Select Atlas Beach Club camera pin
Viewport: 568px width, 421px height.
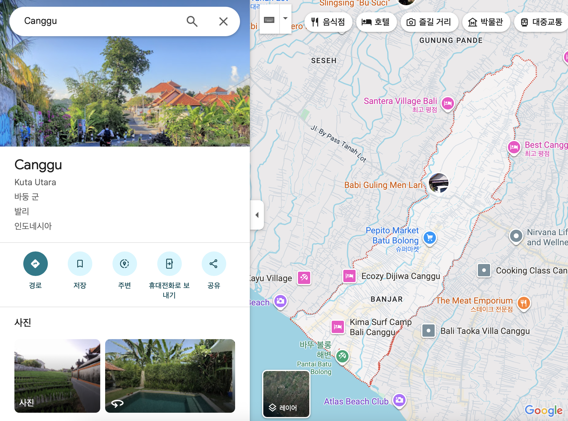[x=399, y=400]
